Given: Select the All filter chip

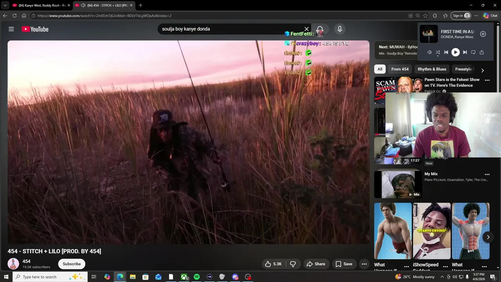Looking at the screenshot, I should (380, 69).
